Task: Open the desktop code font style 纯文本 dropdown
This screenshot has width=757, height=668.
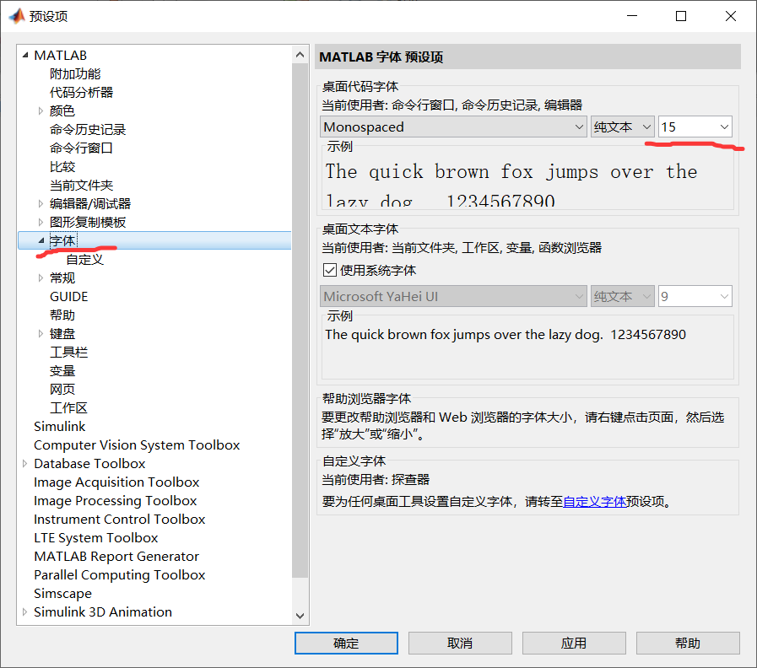Action: click(x=623, y=127)
